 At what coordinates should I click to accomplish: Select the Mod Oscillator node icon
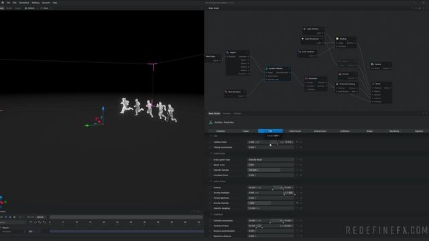227,92
